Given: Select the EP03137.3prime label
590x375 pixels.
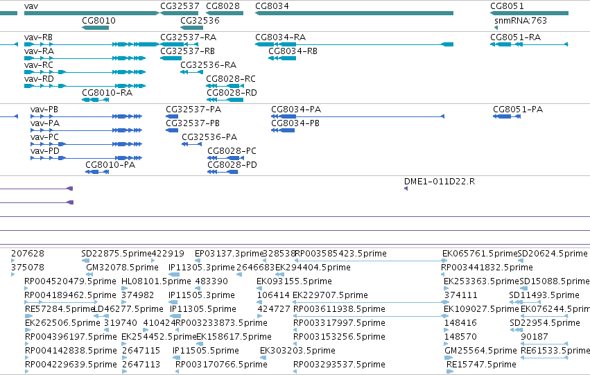Looking at the screenshot, I should coord(229,254).
